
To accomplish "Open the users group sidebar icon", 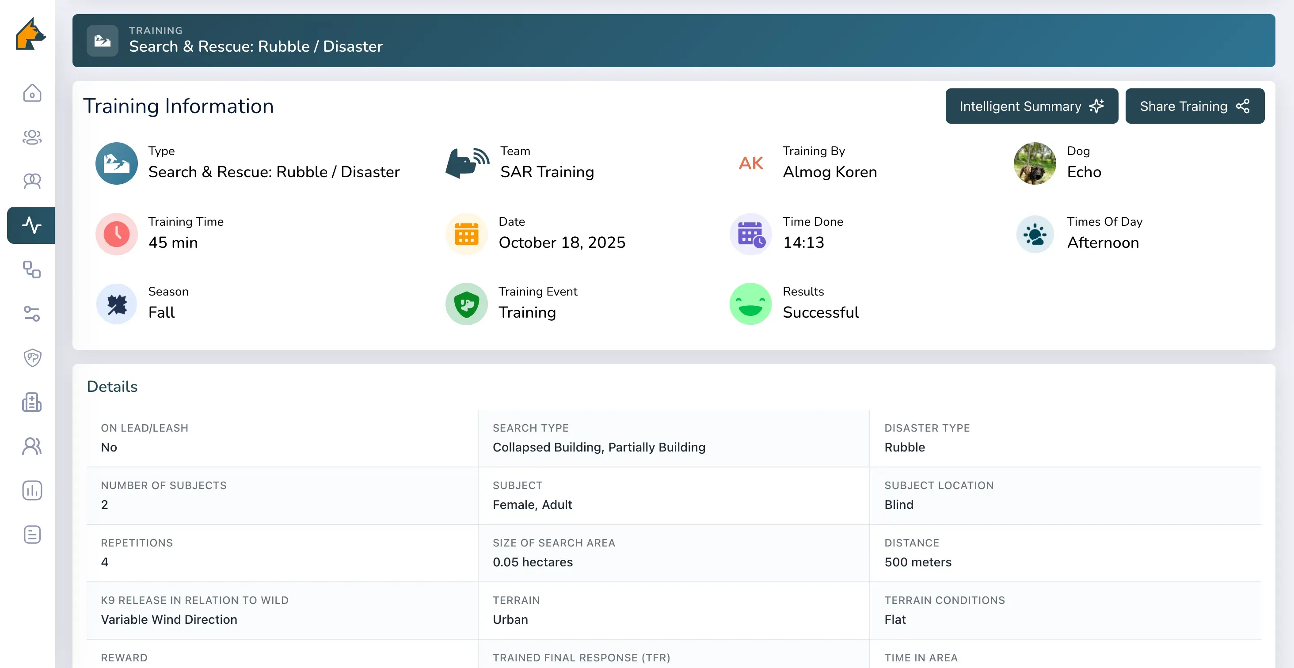I will point(32,137).
